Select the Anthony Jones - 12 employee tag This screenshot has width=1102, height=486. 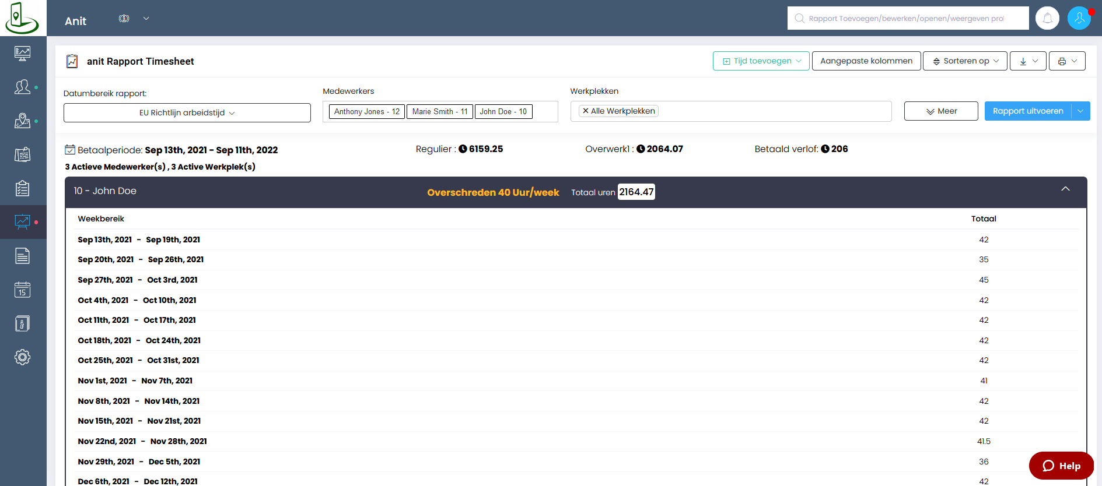click(366, 112)
